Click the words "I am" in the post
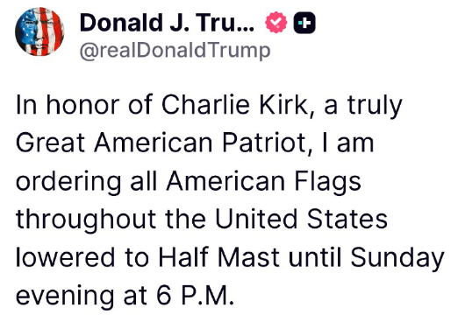Image resolution: width=458 pixels, height=315 pixels. point(347,143)
